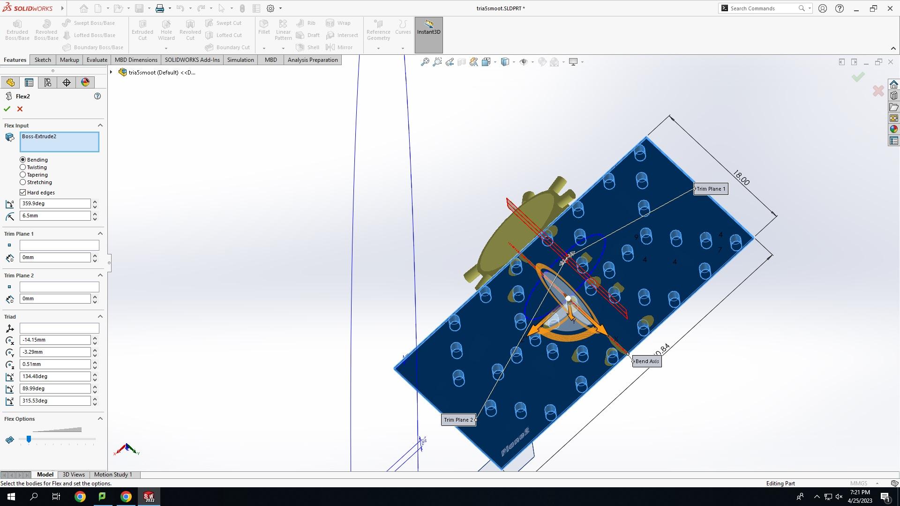Open the Options gear icon
The height and width of the screenshot is (506, 900).
(x=270, y=8)
